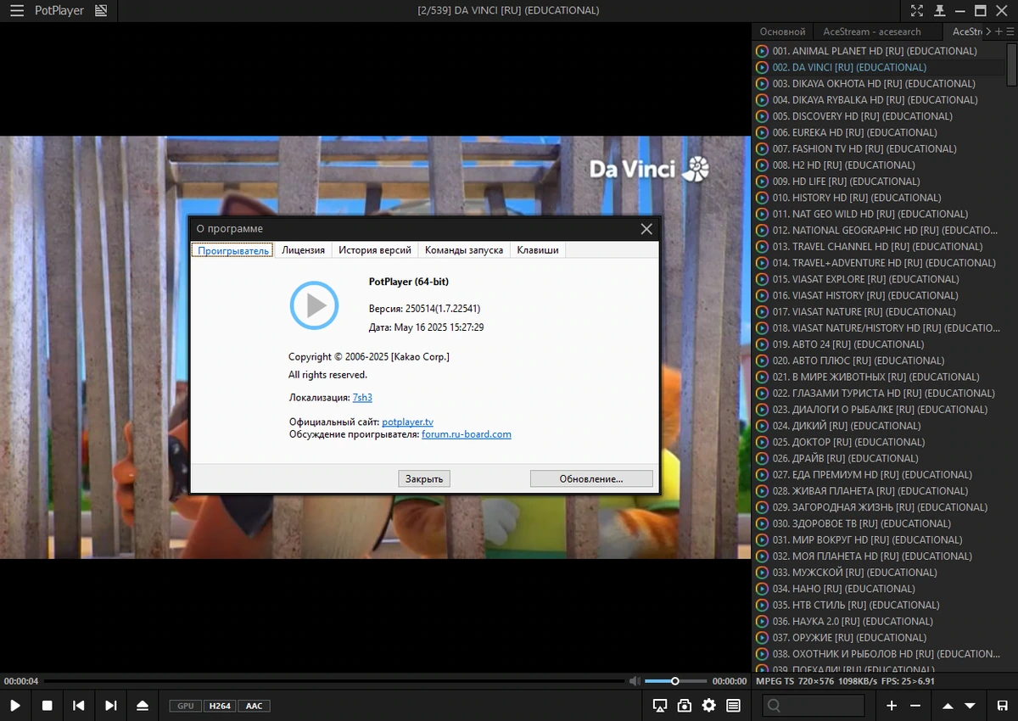1018x721 pixels.
Task: Click the Play button in bottom controls
Action: 15,705
